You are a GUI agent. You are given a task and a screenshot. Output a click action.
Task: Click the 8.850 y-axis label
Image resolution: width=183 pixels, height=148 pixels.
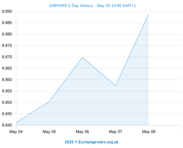coord(7,102)
